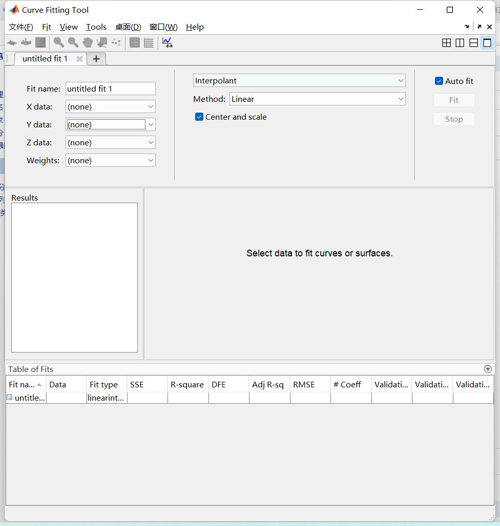This screenshot has width=500, height=526.
Task: Open the 文件(F) menu
Action: point(21,27)
